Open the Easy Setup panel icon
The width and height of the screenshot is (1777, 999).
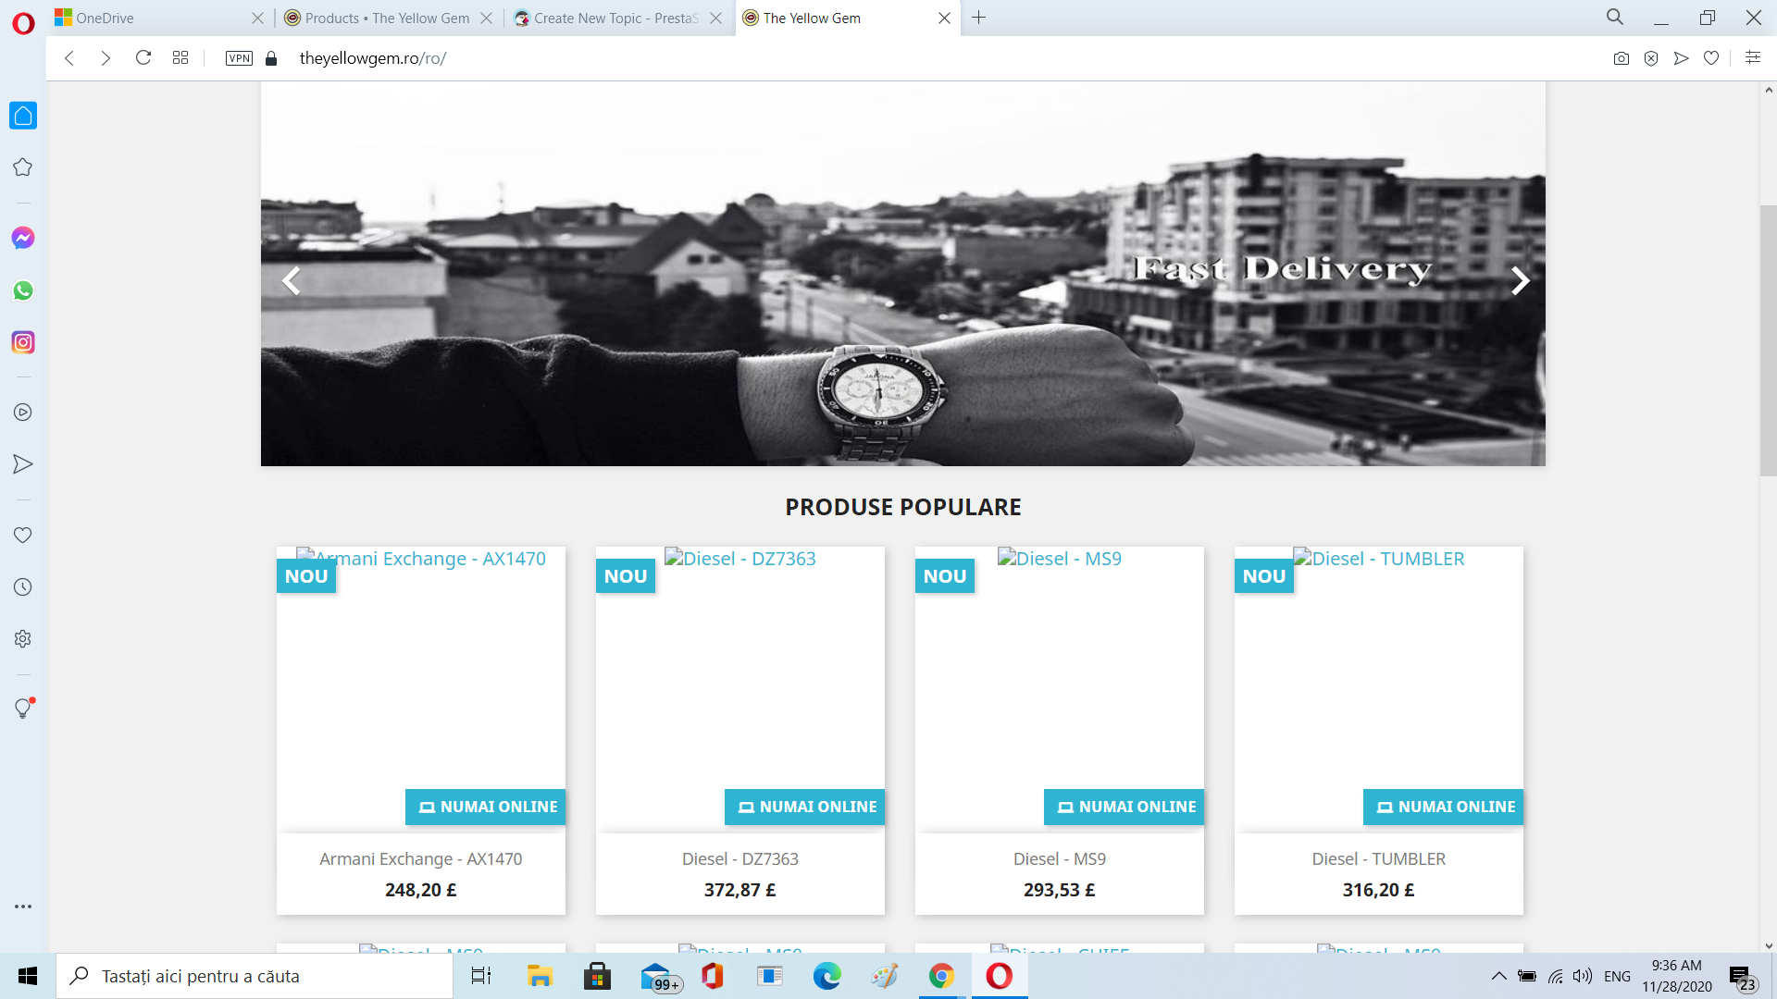coord(1752,58)
